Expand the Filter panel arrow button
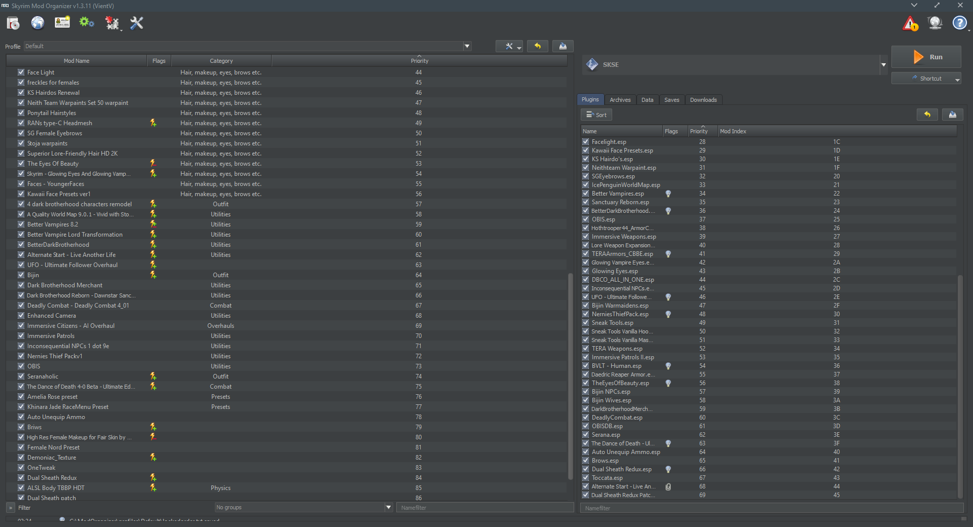Image resolution: width=973 pixels, height=527 pixels. tap(10, 507)
